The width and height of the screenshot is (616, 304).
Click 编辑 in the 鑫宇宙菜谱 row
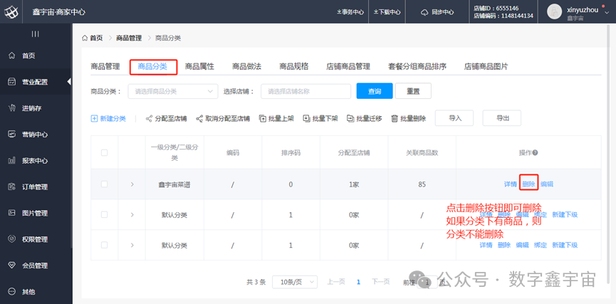pyautogui.click(x=547, y=184)
